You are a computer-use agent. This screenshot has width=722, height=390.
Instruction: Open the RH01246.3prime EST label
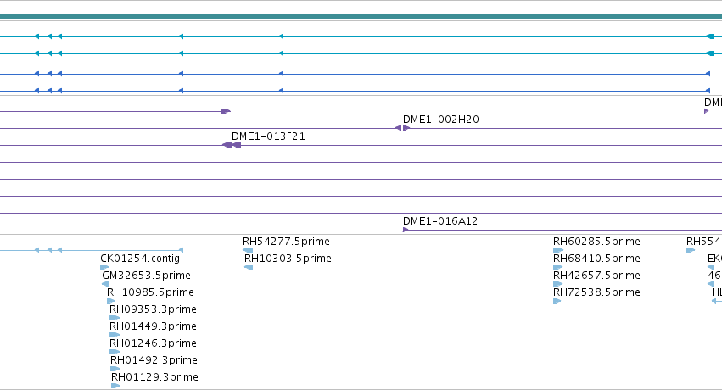click(x=153, y=343)
